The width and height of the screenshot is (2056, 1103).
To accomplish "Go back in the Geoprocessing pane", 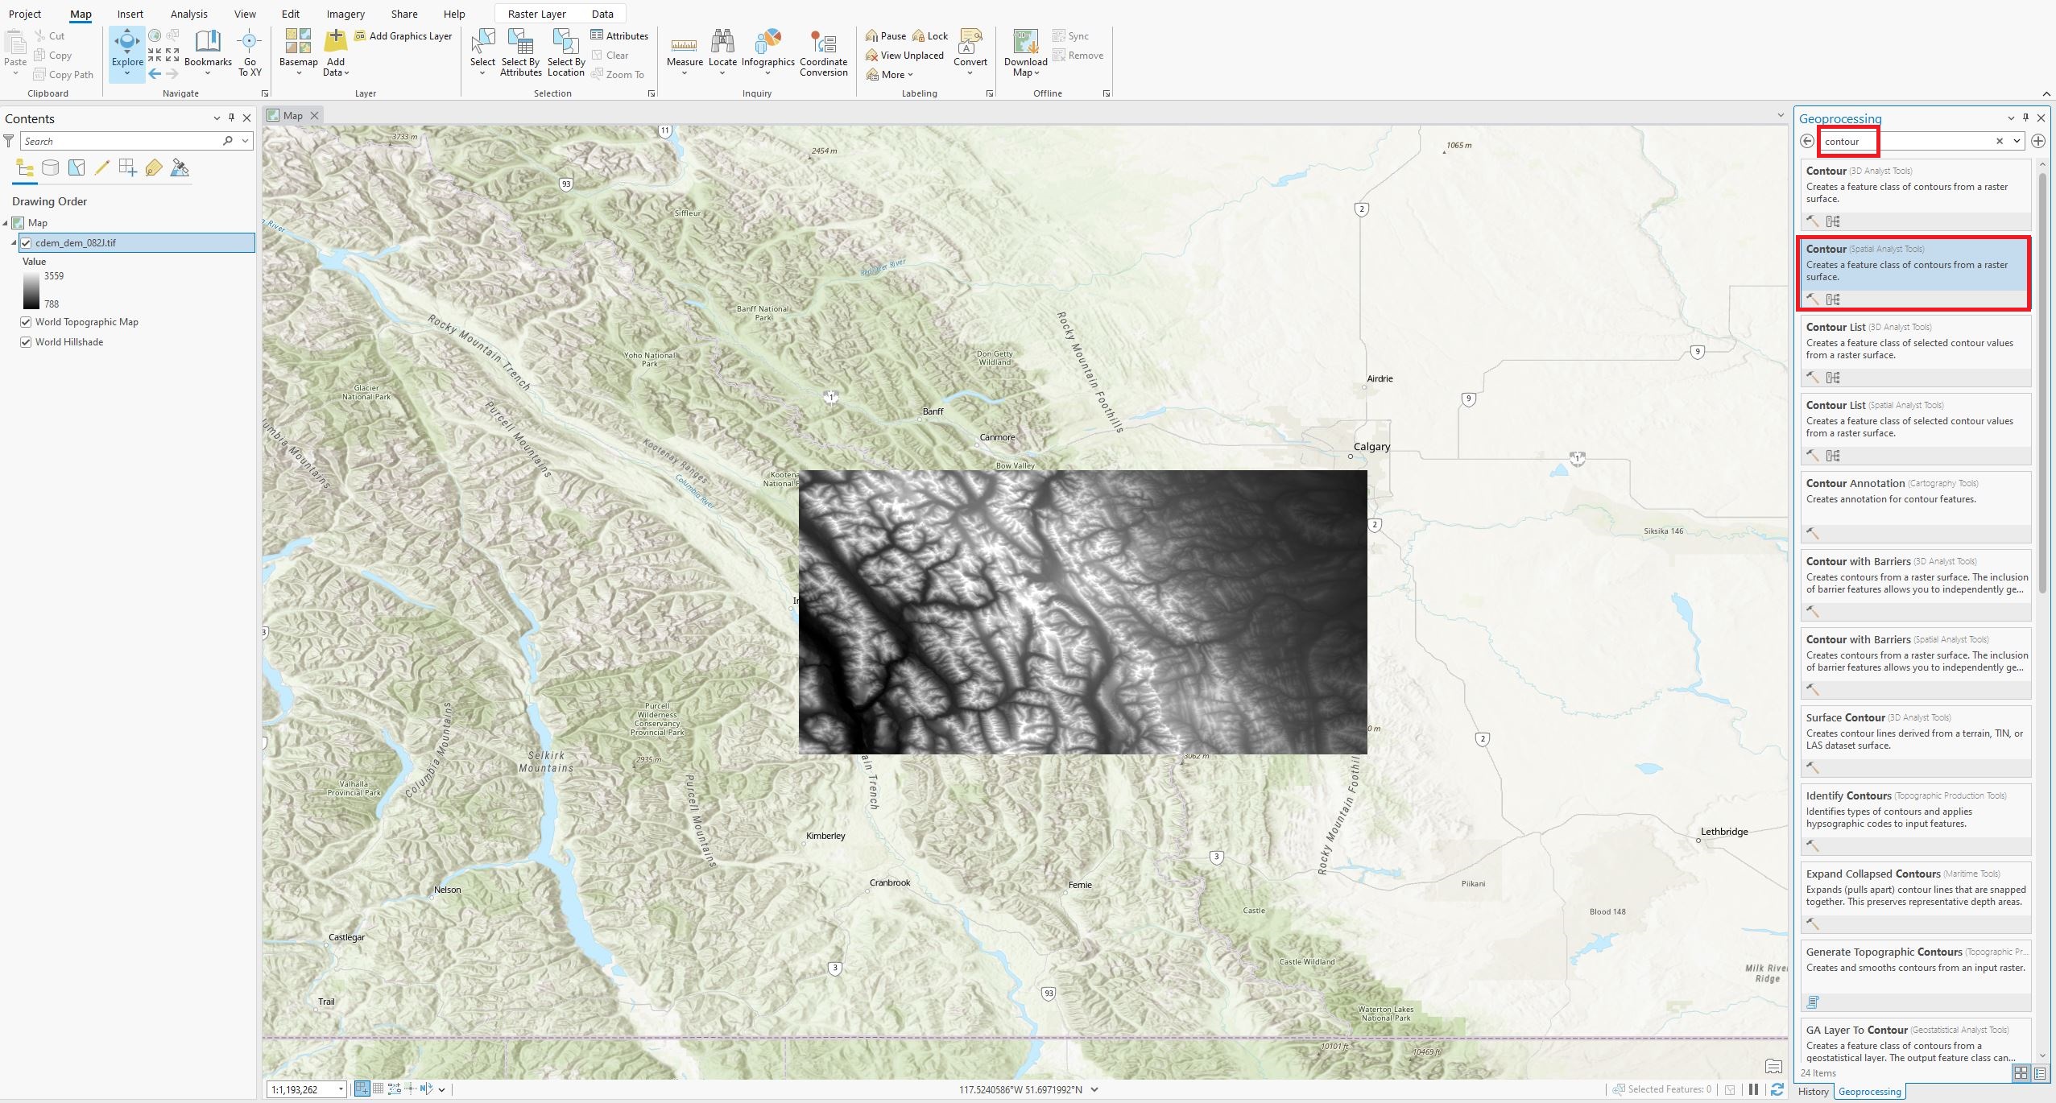I will point(1807,141).
